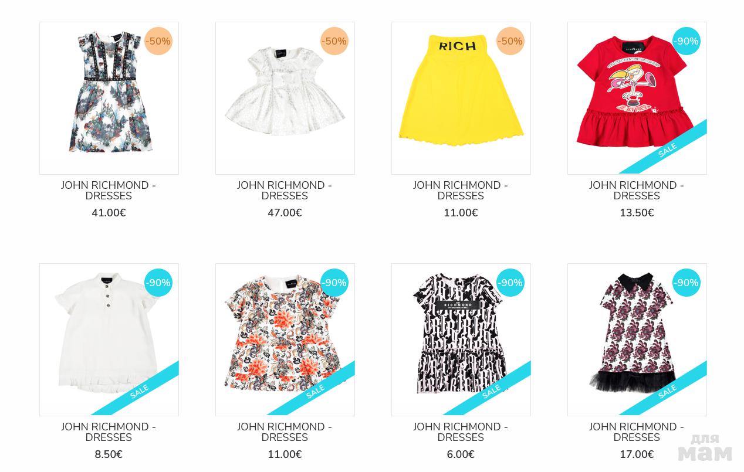Open the orange floral paisley dress thumbnail

point(285,339)
